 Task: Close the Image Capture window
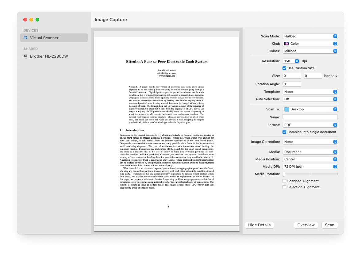coord(25,20)
